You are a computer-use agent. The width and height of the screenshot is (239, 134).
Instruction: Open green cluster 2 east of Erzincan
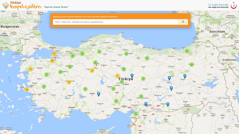pos(192,65)
